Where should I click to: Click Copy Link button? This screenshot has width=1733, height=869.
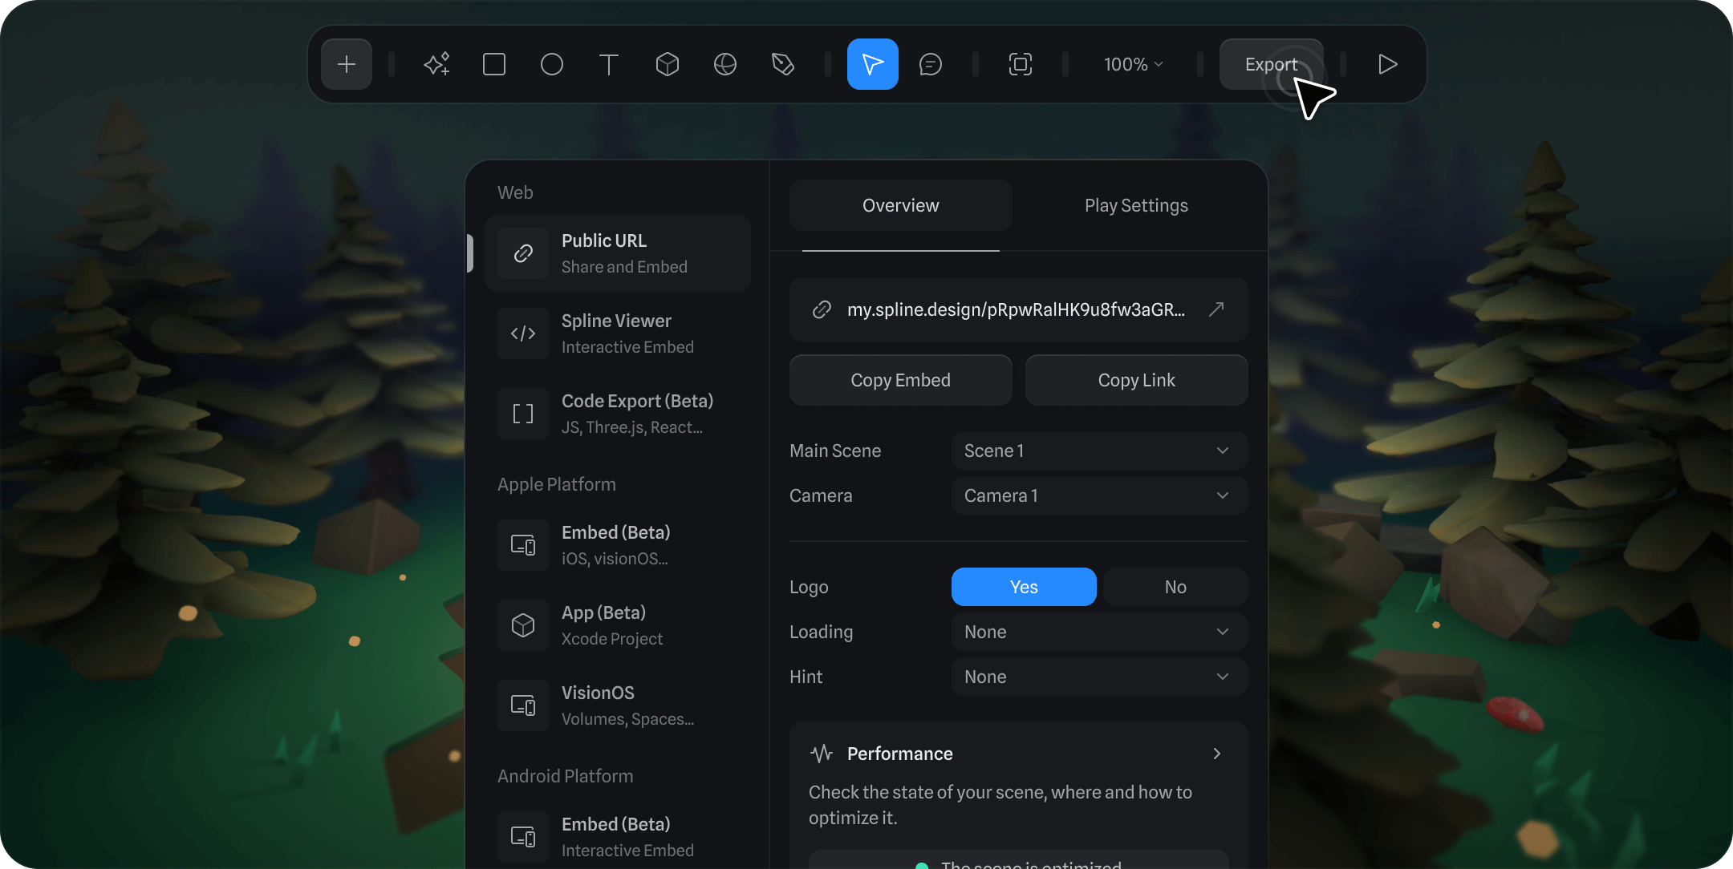[x=1137, y=380]
